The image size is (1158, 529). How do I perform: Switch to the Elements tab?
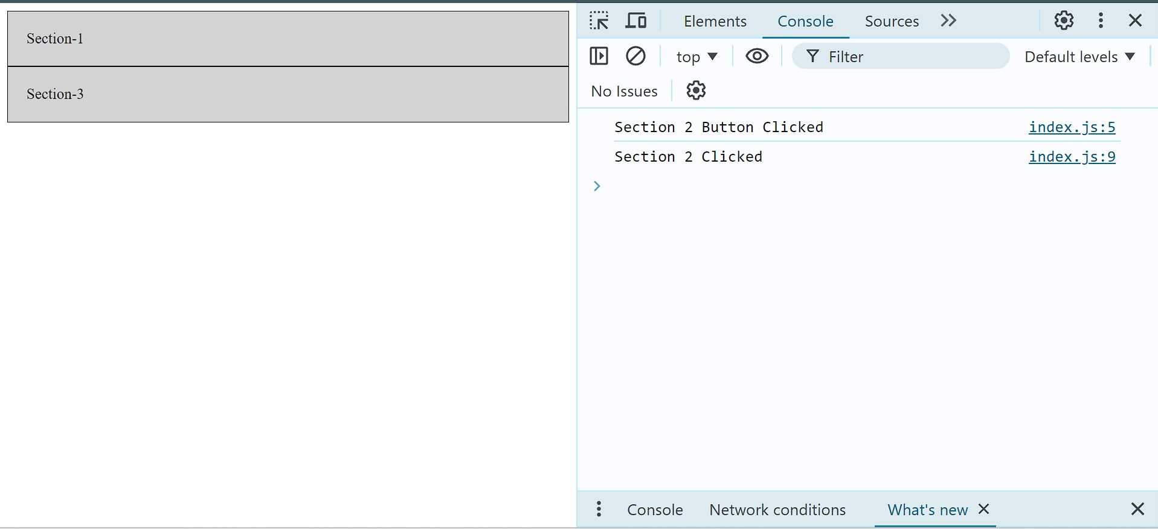pos(715,21)
